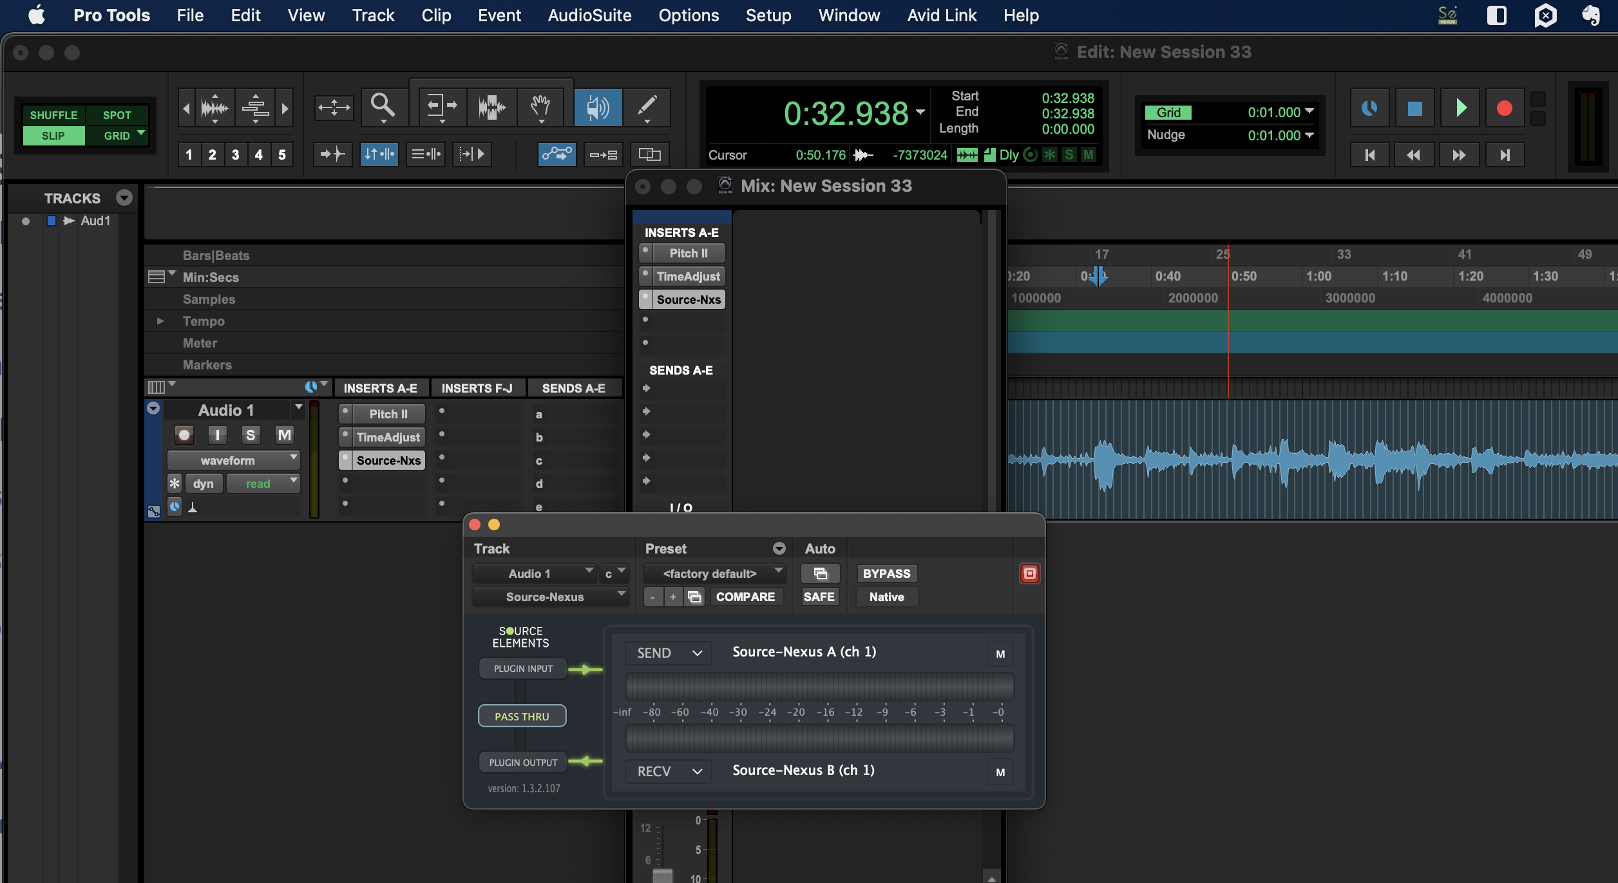The width and height of the screenshot is (1618, 883).
Task: Mute the Audio 1 track
Action: coord(284,436)
